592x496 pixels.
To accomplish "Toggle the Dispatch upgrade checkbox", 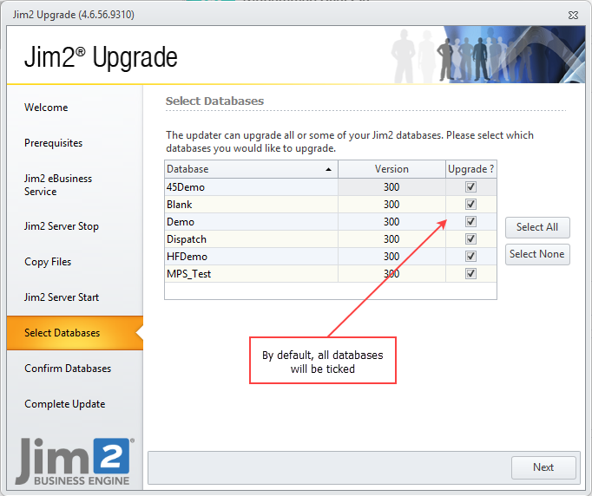I will tap(470, 238).
